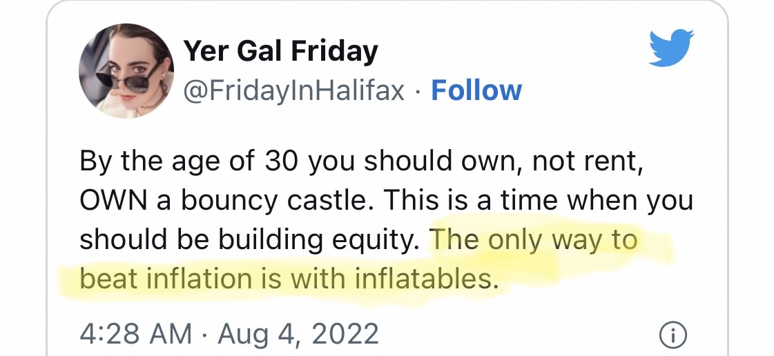Screen dimensions: 774x356
Task: Click the Follow link
Action: pos(476,90)
